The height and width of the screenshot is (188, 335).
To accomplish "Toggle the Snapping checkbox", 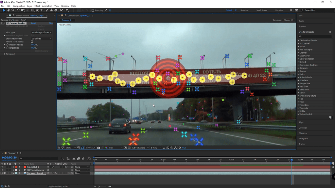I will pyautogui.click(x=93, y=10).
